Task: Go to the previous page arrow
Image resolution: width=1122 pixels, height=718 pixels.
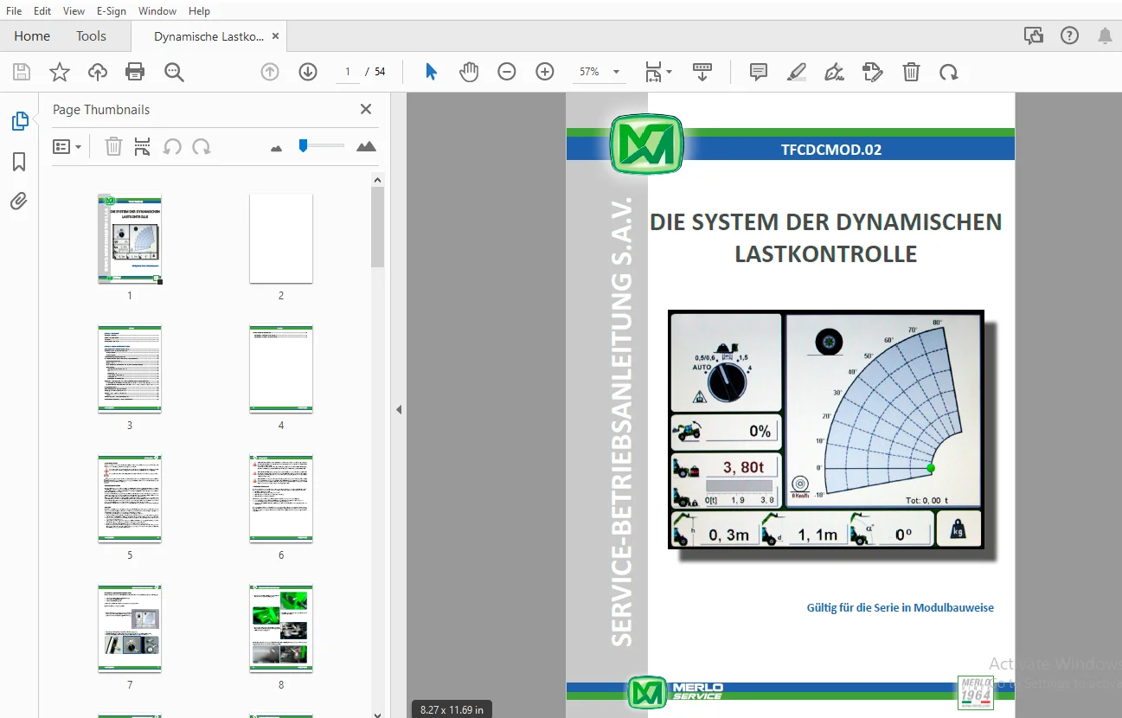Action: (x=270, y=72)
